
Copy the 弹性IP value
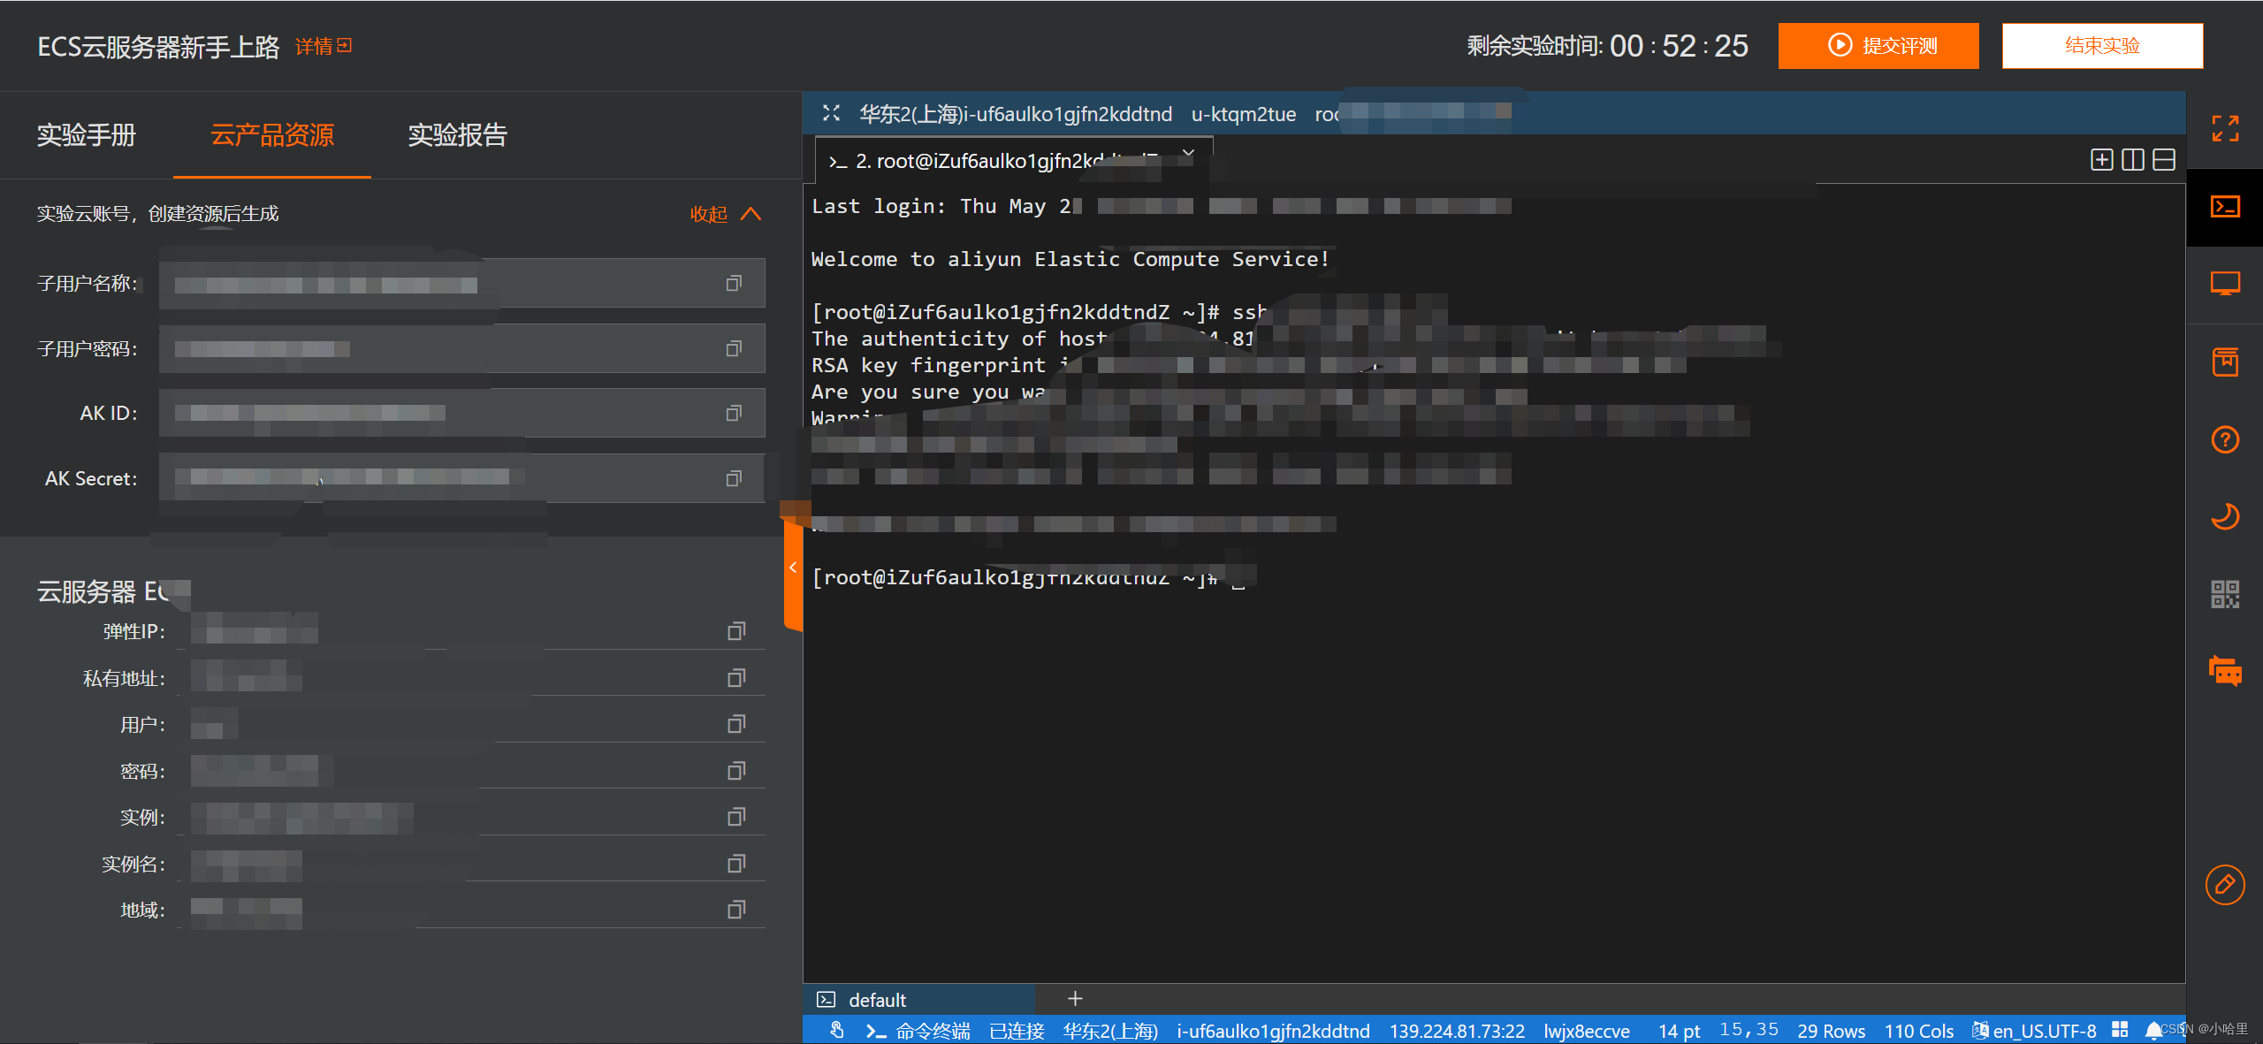(736, 631)
